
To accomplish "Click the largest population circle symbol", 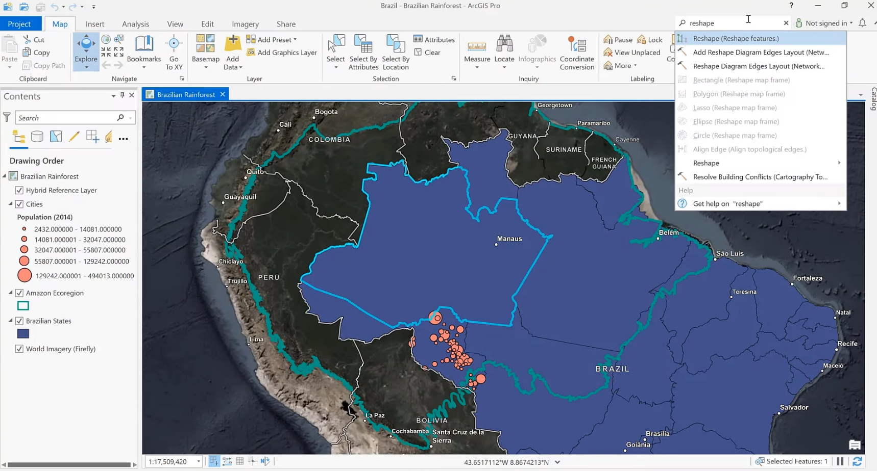I will pyautogui.click(x=25, y=276).
